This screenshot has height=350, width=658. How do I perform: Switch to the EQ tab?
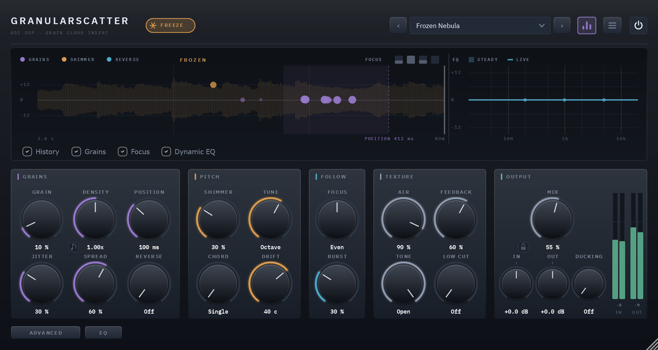point(103,333)
